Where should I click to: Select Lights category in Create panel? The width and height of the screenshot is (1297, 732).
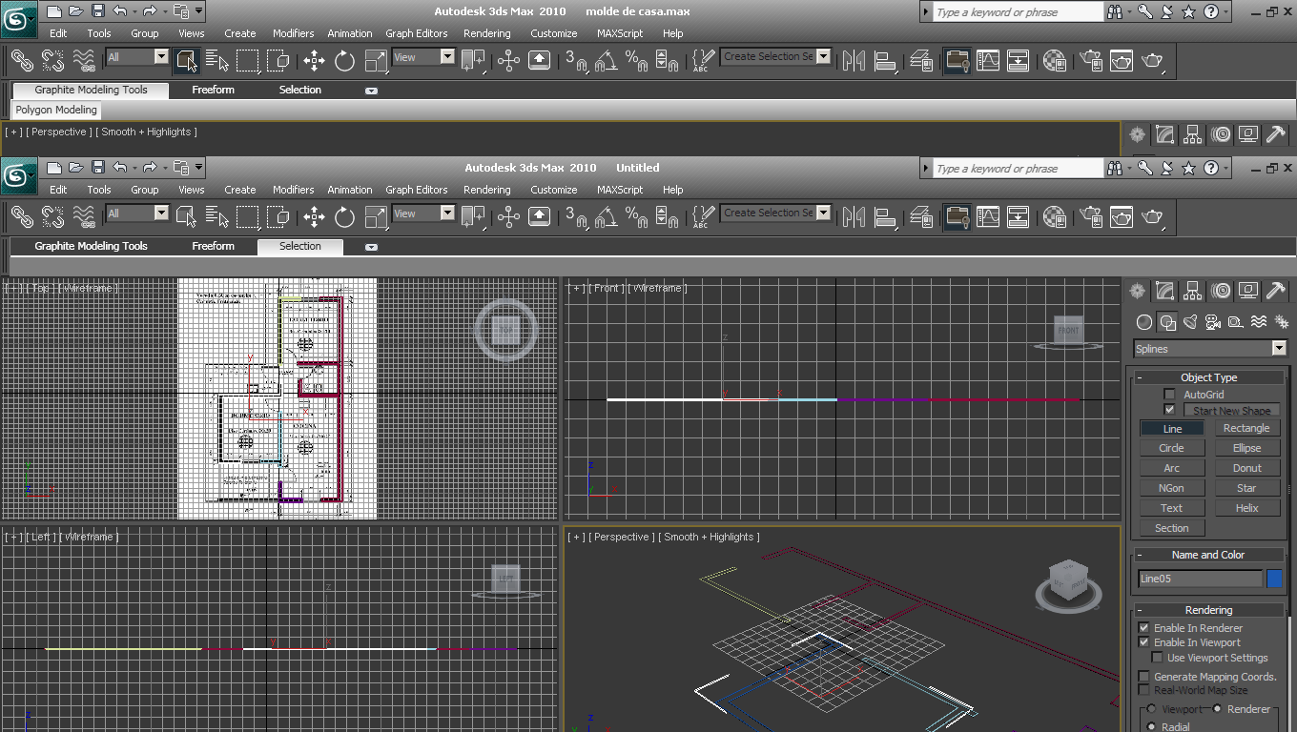coord(1190,322)
